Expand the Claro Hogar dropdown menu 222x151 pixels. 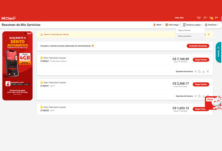[180, 25]
